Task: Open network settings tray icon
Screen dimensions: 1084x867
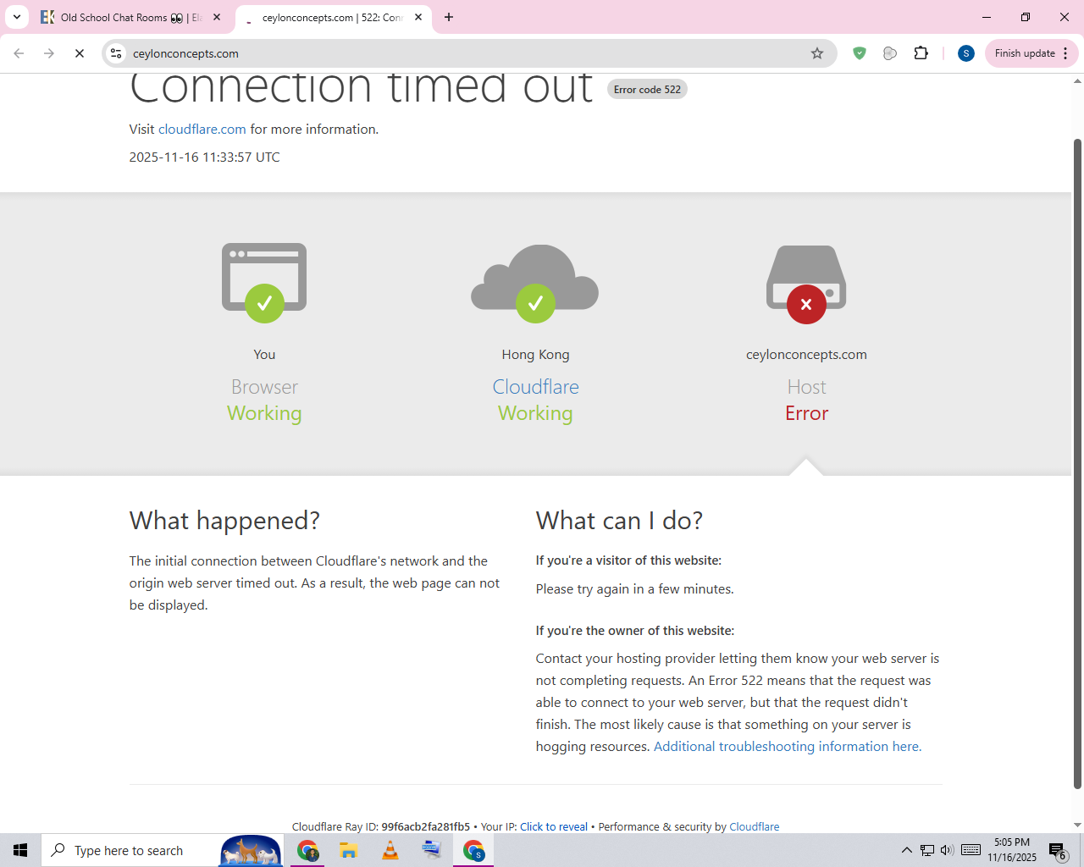Action: pyautogui.click(x=927, y=850)
